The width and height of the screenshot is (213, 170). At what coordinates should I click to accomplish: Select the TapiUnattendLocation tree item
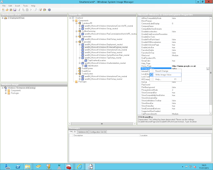point(97,60)
